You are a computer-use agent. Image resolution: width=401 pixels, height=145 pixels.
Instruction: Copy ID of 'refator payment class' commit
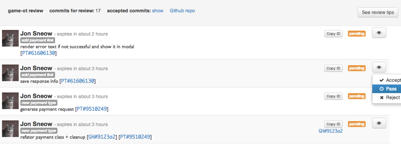[x=333, y=124]
